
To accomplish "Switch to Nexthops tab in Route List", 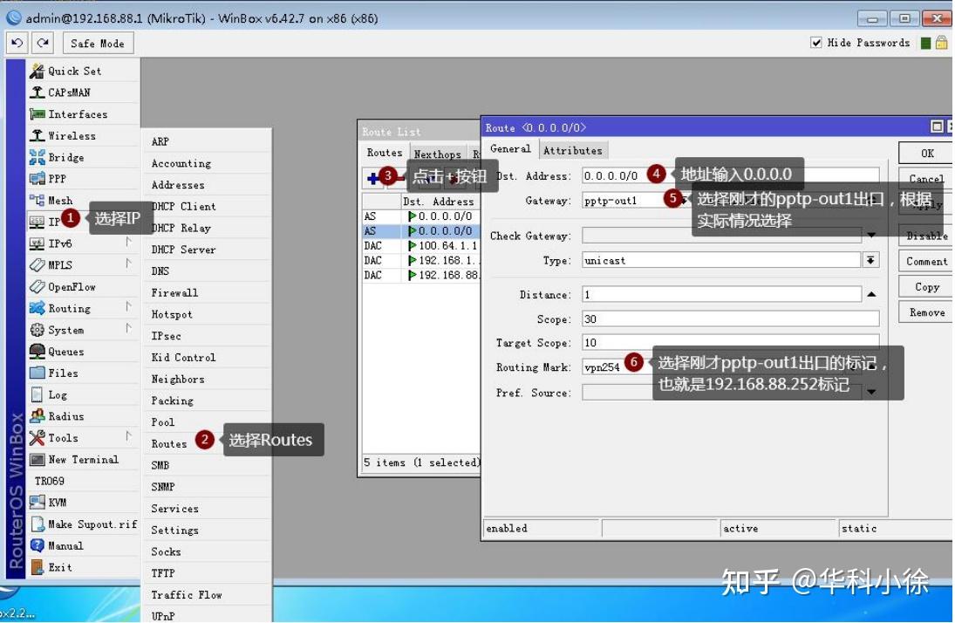I will pyautogui.click(x=437, y=154).
